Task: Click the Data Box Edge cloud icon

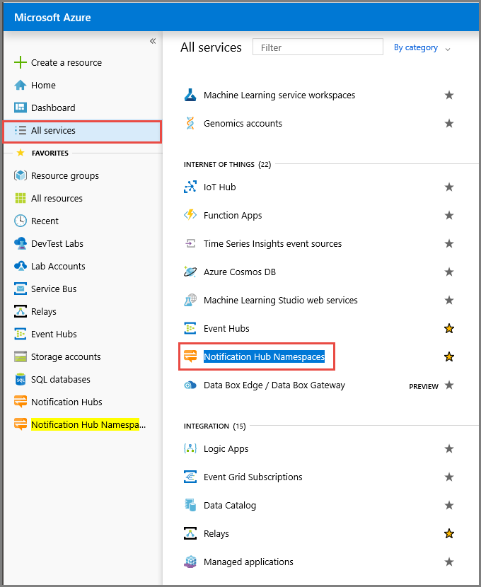Action: (190, 385)
